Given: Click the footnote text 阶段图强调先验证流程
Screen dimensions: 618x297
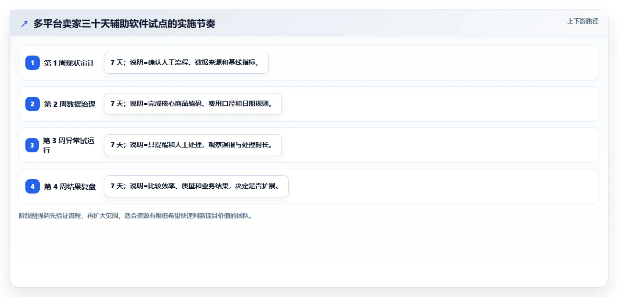Looking at the screenshot, I should tap(135, 216).
